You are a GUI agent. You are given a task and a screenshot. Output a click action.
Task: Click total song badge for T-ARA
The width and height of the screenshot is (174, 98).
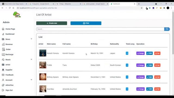pos(127,65)
